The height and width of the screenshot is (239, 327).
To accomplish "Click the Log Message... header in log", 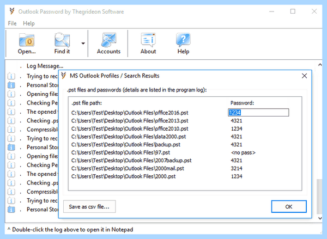I will (45, 66).
